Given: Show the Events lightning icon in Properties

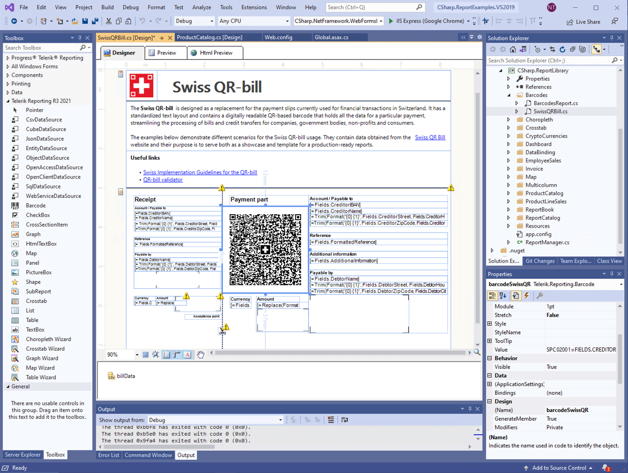Looking at the screenshot, I should [x=527, y=296].
